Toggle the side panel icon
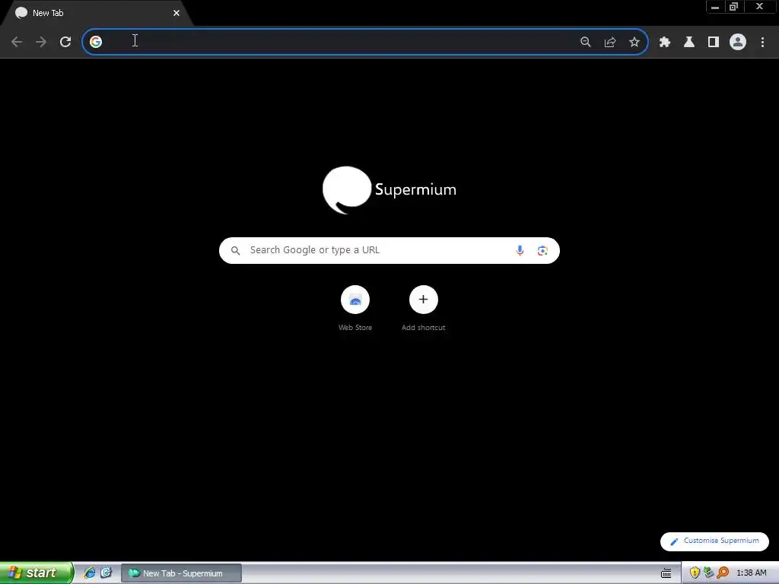The image size is (779, 584). pyautogui.click(x=714, y=42)
